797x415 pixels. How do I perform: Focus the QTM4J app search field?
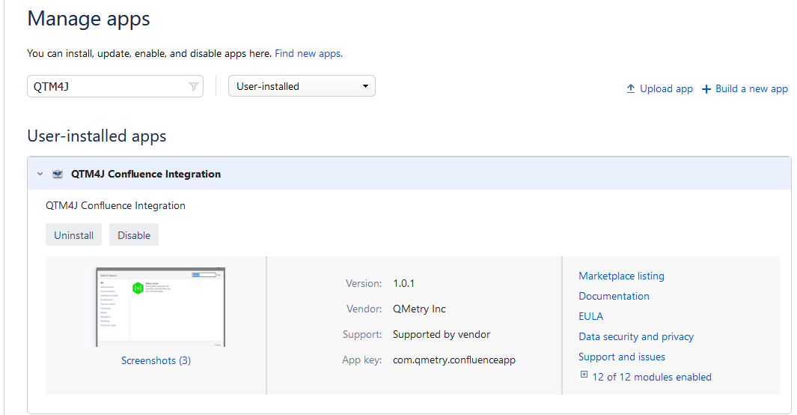(115, 86)
